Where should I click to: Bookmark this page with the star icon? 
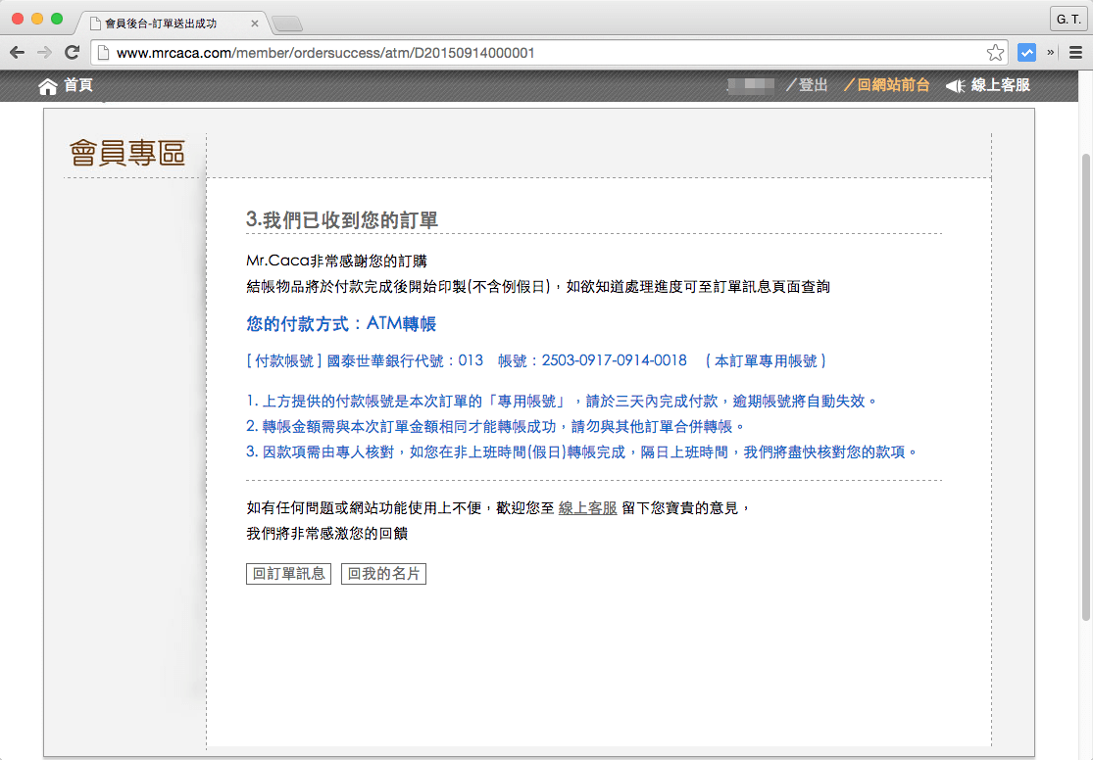coord(995,53)
